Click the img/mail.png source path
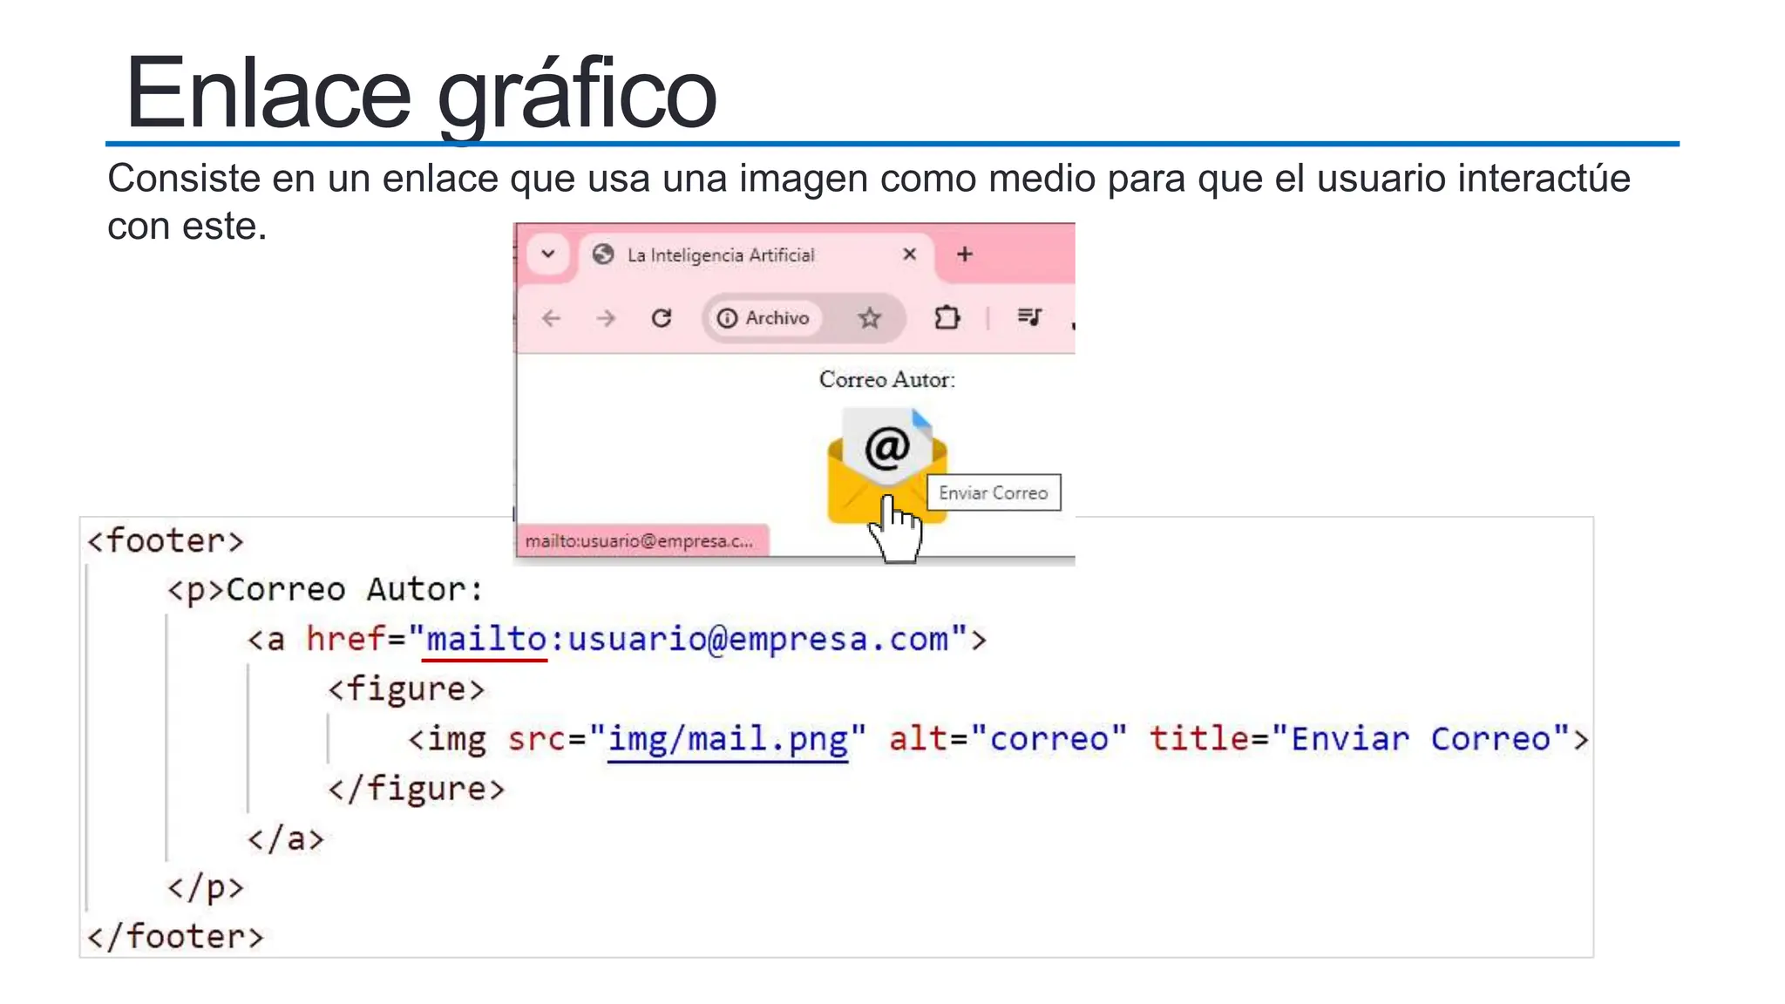Screen dimensions: 1785x1004 pos(728,739)
